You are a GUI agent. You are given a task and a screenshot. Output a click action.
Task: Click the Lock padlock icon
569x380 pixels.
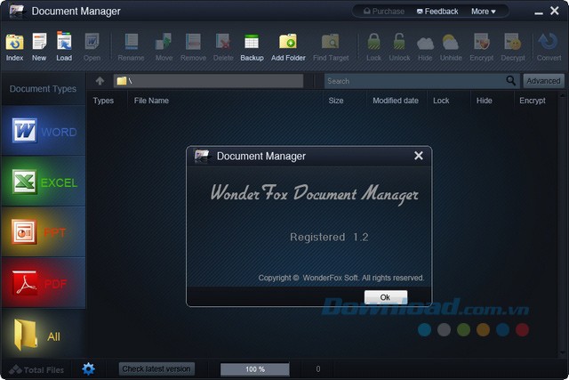[x=373, y=42]
